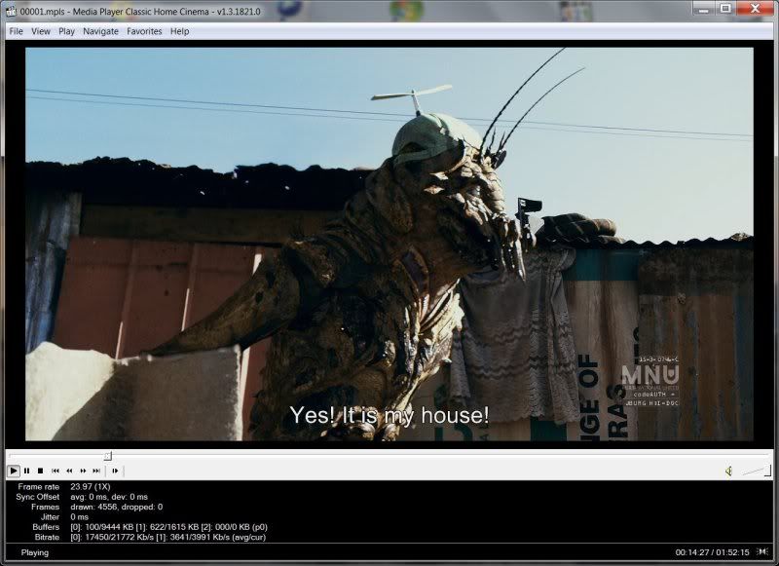
Task: Maximize the Media Player Classic window
Action: click(x=725, y=9)
